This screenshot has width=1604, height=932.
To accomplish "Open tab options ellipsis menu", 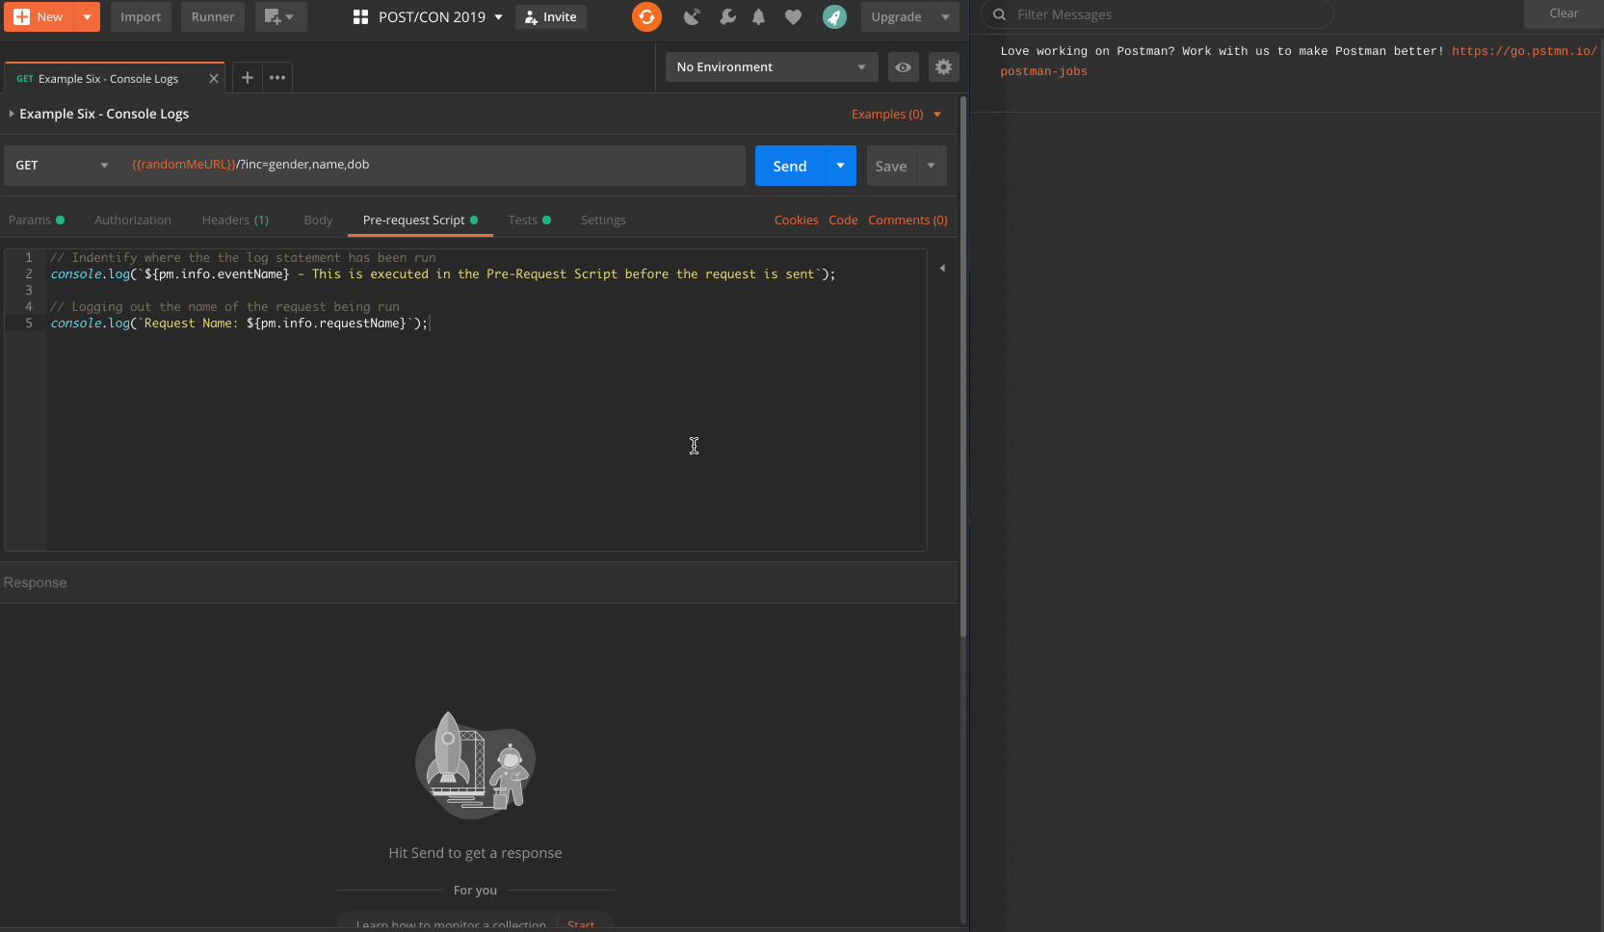I will click(x=277, y=77).
